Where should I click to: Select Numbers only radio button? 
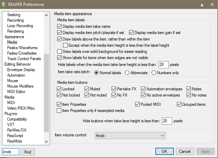(154, 73)
